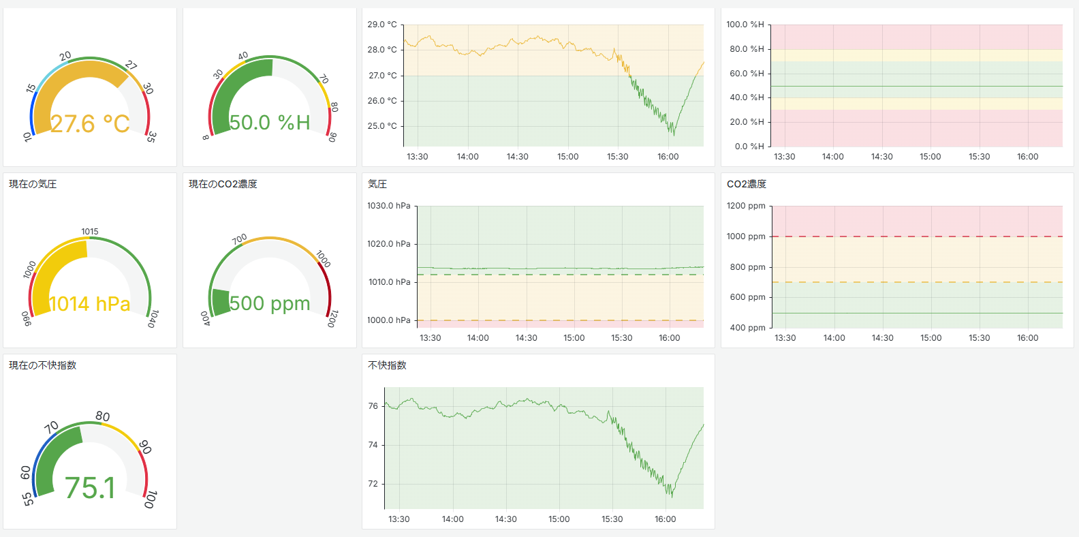Select the 不快指数 graph panel title
The height and width of the screenshot is (537, 1079).
tap(387, 365)
